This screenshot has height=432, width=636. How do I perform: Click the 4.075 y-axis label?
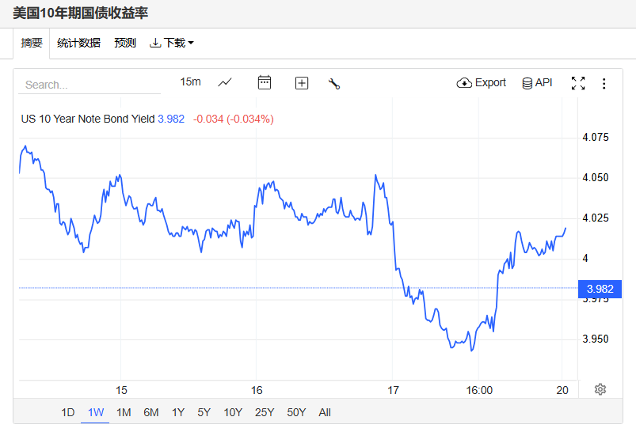point(596,137)
